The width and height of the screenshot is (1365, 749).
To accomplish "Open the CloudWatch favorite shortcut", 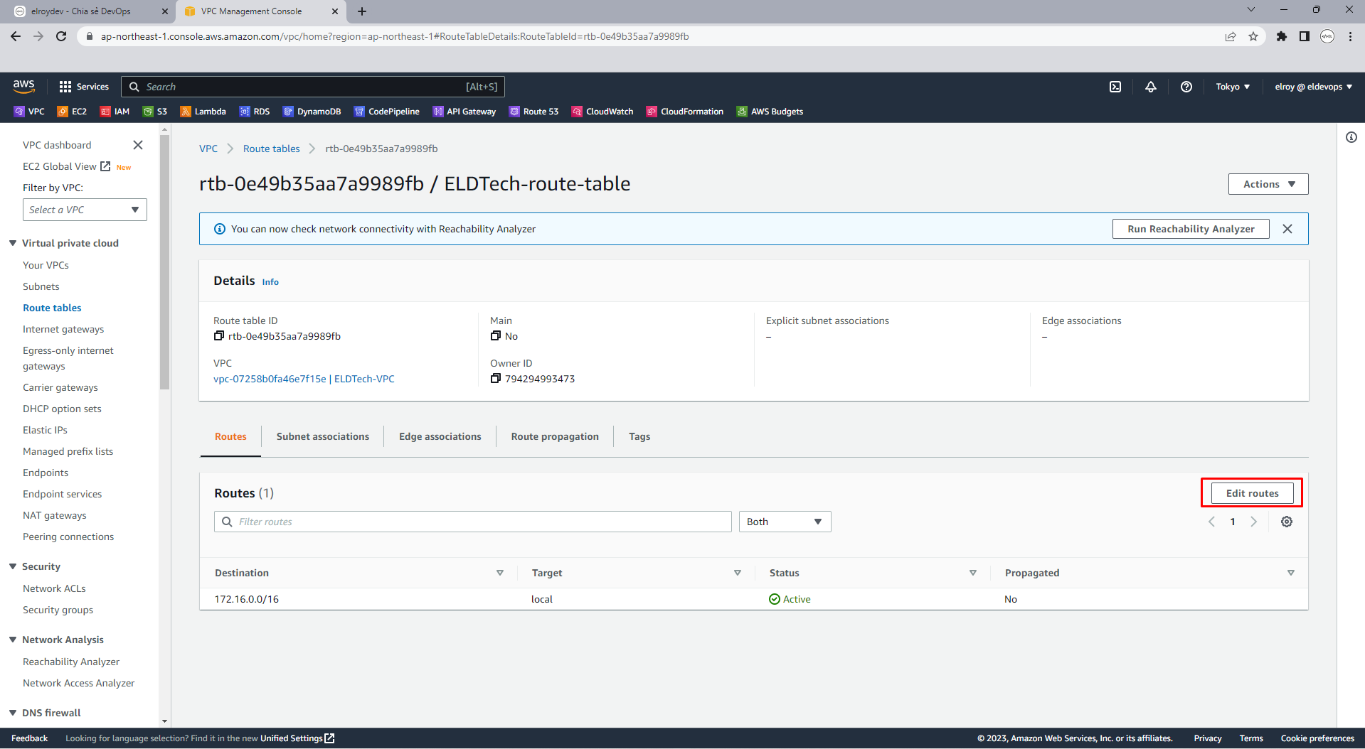I will [602, 112].
